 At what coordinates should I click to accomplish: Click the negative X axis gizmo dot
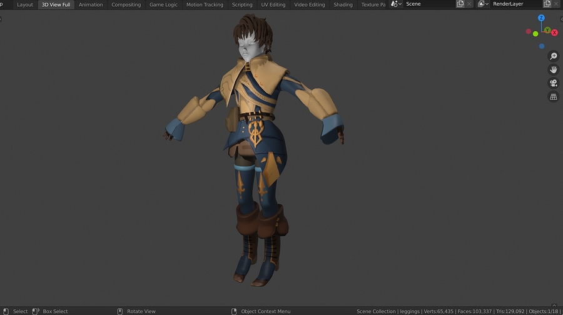tap(529, 31)
